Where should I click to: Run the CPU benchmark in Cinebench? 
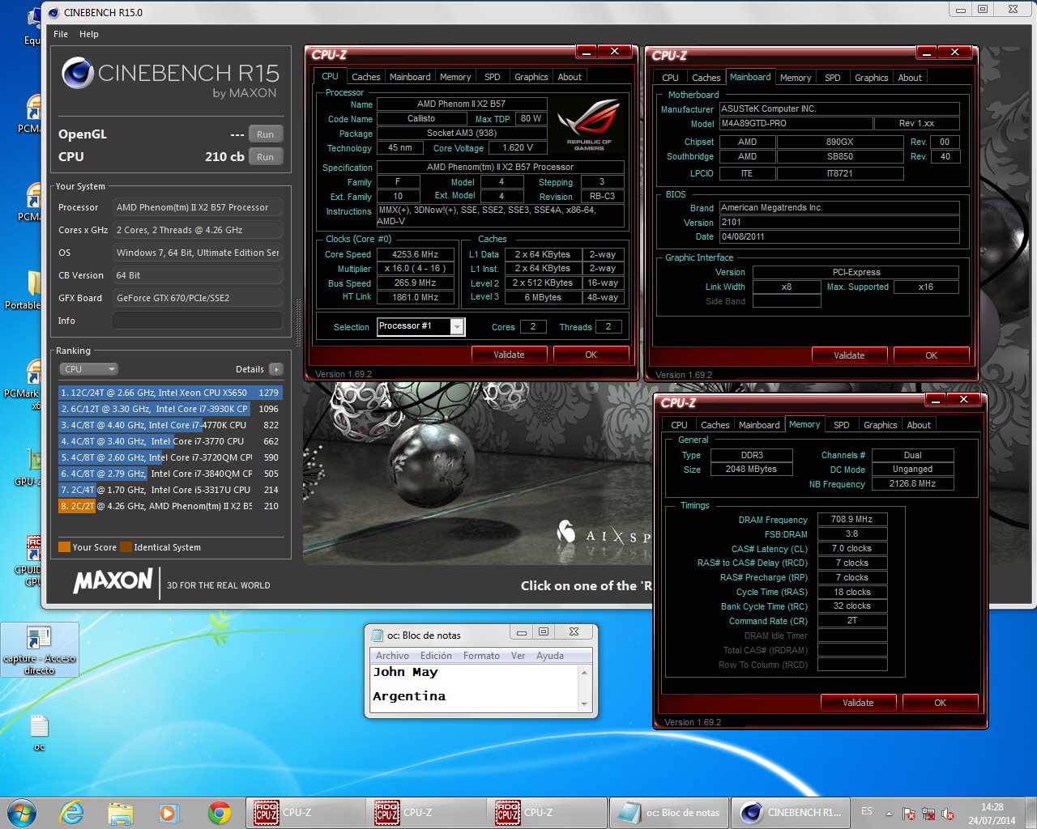(x=265, y=157)
